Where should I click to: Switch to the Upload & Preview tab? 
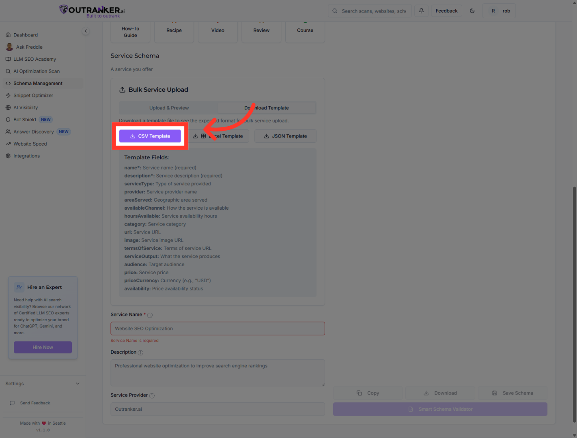tap(169, 107)
